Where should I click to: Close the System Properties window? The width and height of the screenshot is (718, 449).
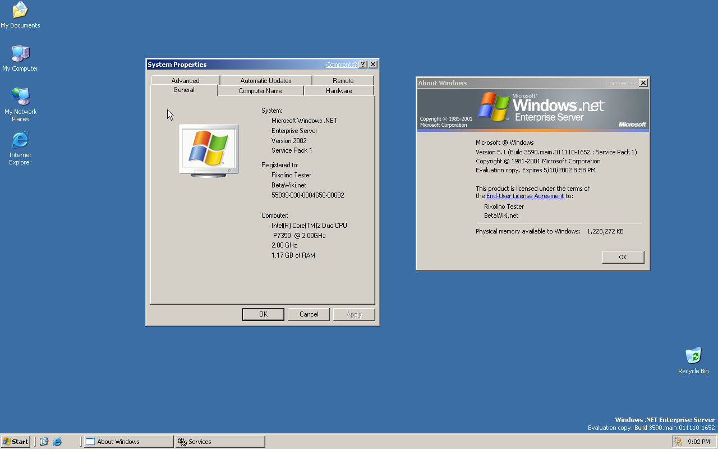373,65
